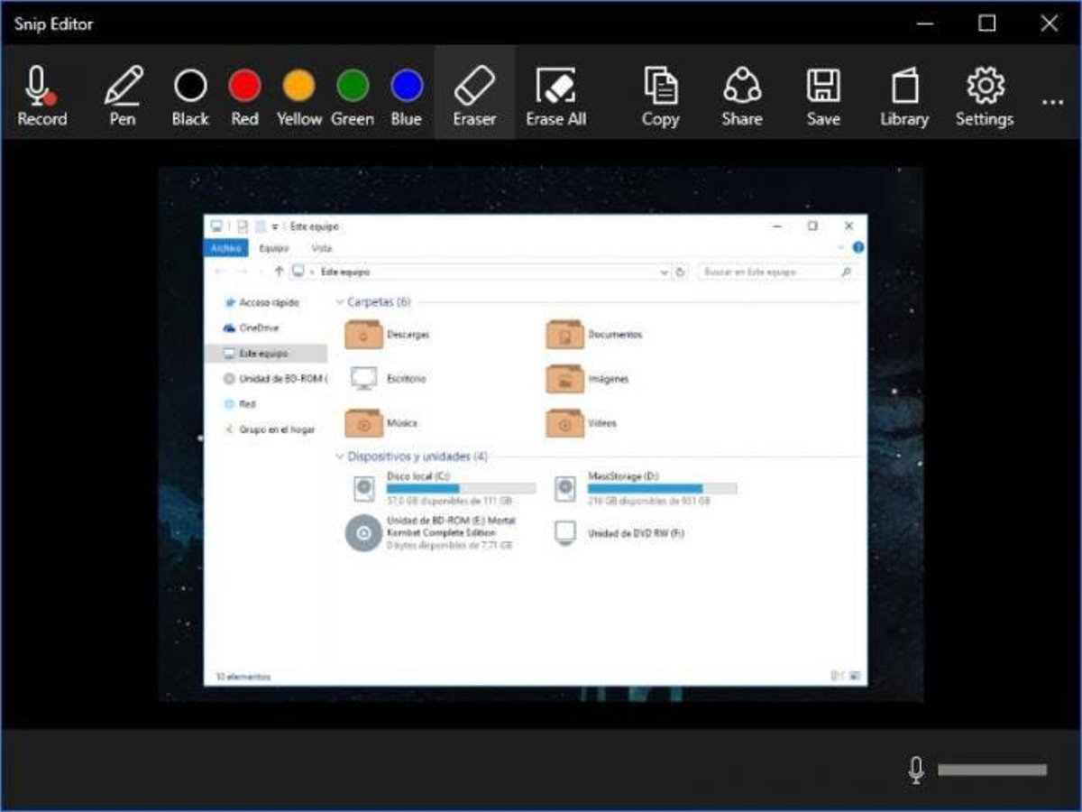The width and height of the screenshot is (1082, 812).
Task: Click the blue help icon in Explorer
Action: [857, 248]
